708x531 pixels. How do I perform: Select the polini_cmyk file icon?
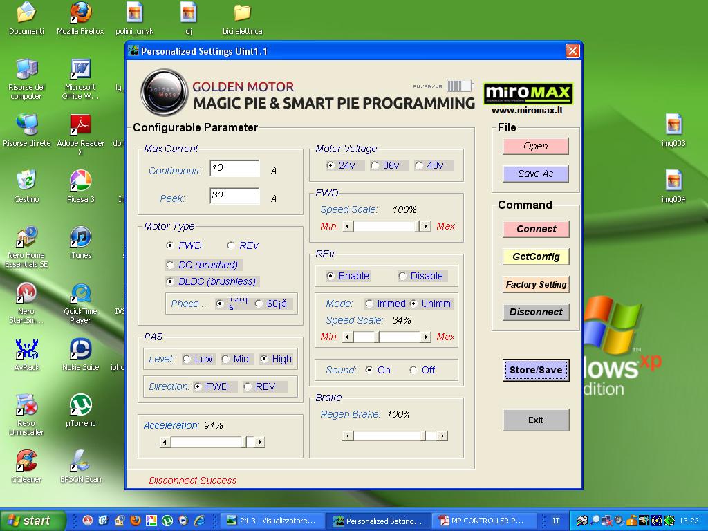(x=135, y=18)
